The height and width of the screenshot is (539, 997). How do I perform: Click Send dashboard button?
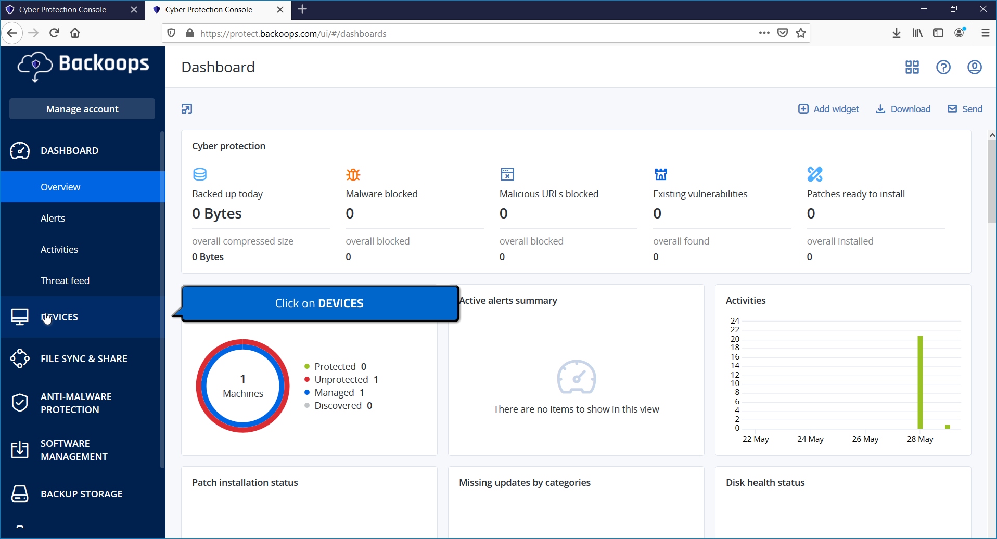[x=965, y=109]
